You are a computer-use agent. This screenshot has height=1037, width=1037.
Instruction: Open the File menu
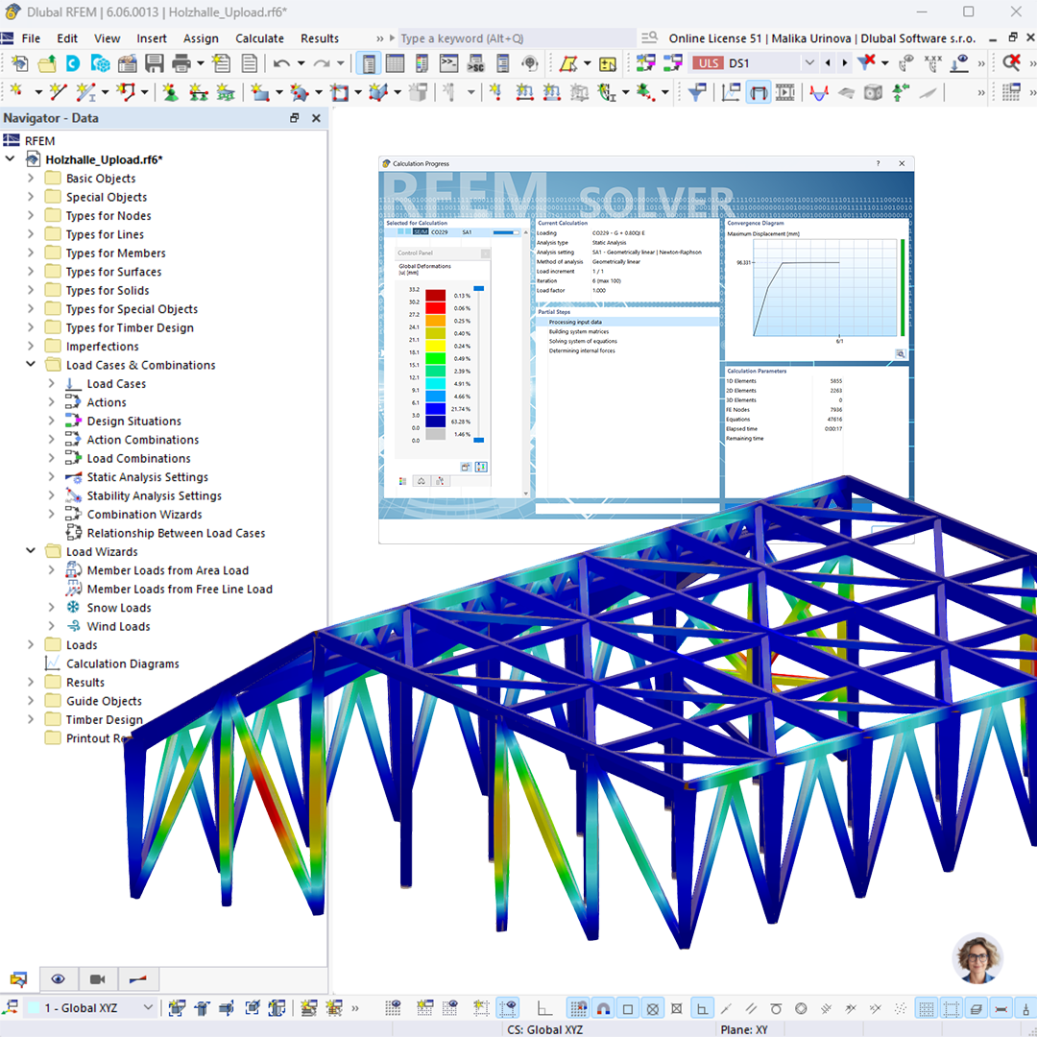point(31,38)
